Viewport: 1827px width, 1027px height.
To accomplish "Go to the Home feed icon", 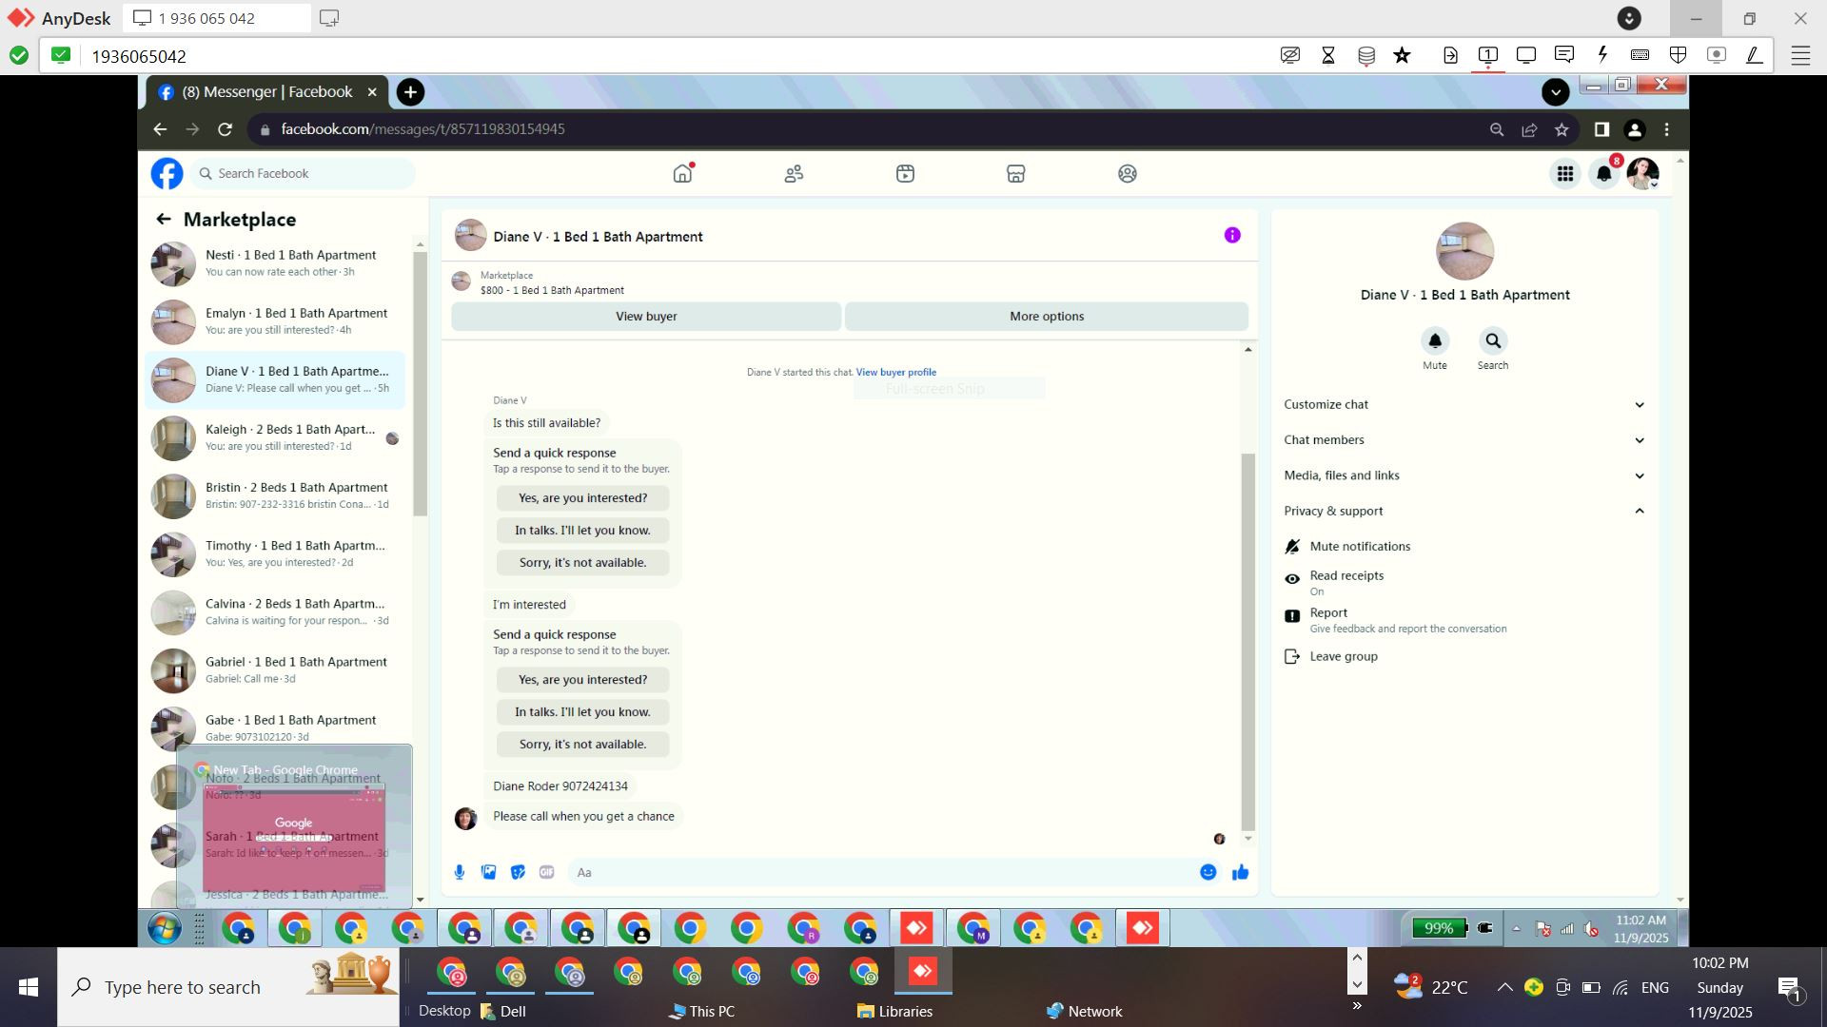I will click(x=682, y=173).
